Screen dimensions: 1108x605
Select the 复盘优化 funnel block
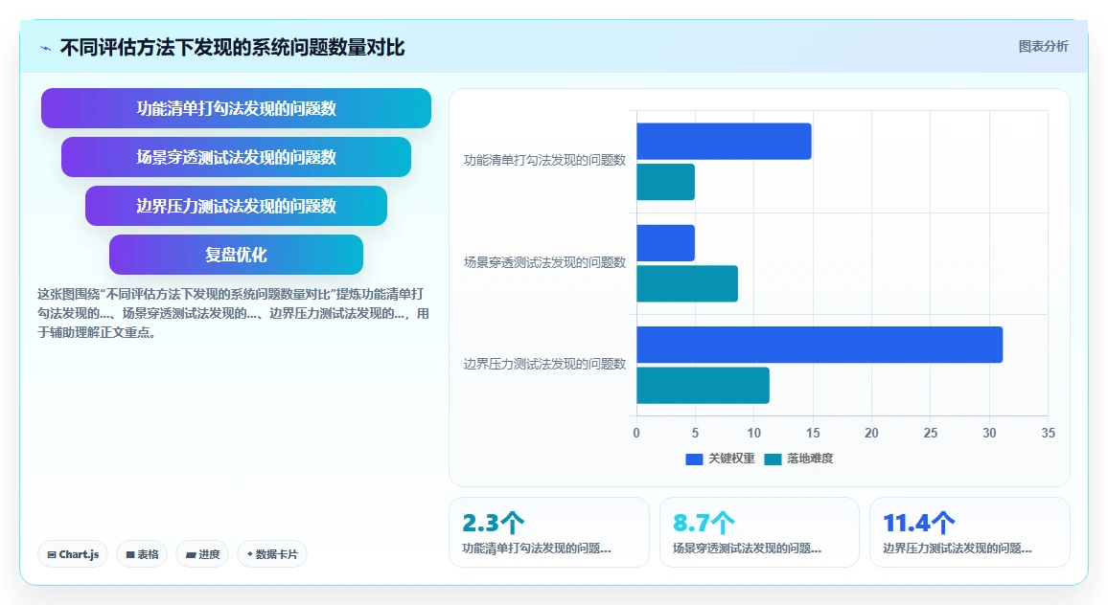[x=236, y=254]
